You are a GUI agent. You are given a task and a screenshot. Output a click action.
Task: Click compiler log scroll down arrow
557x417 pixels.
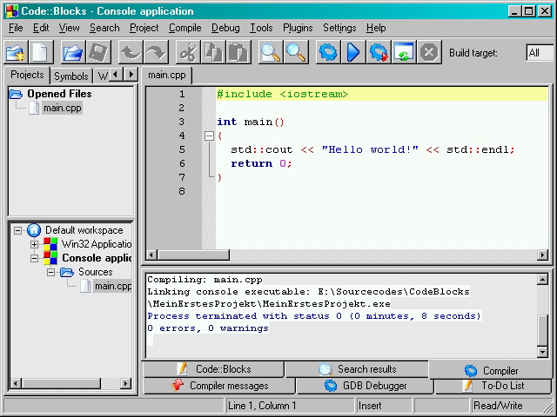pos(542,352)
